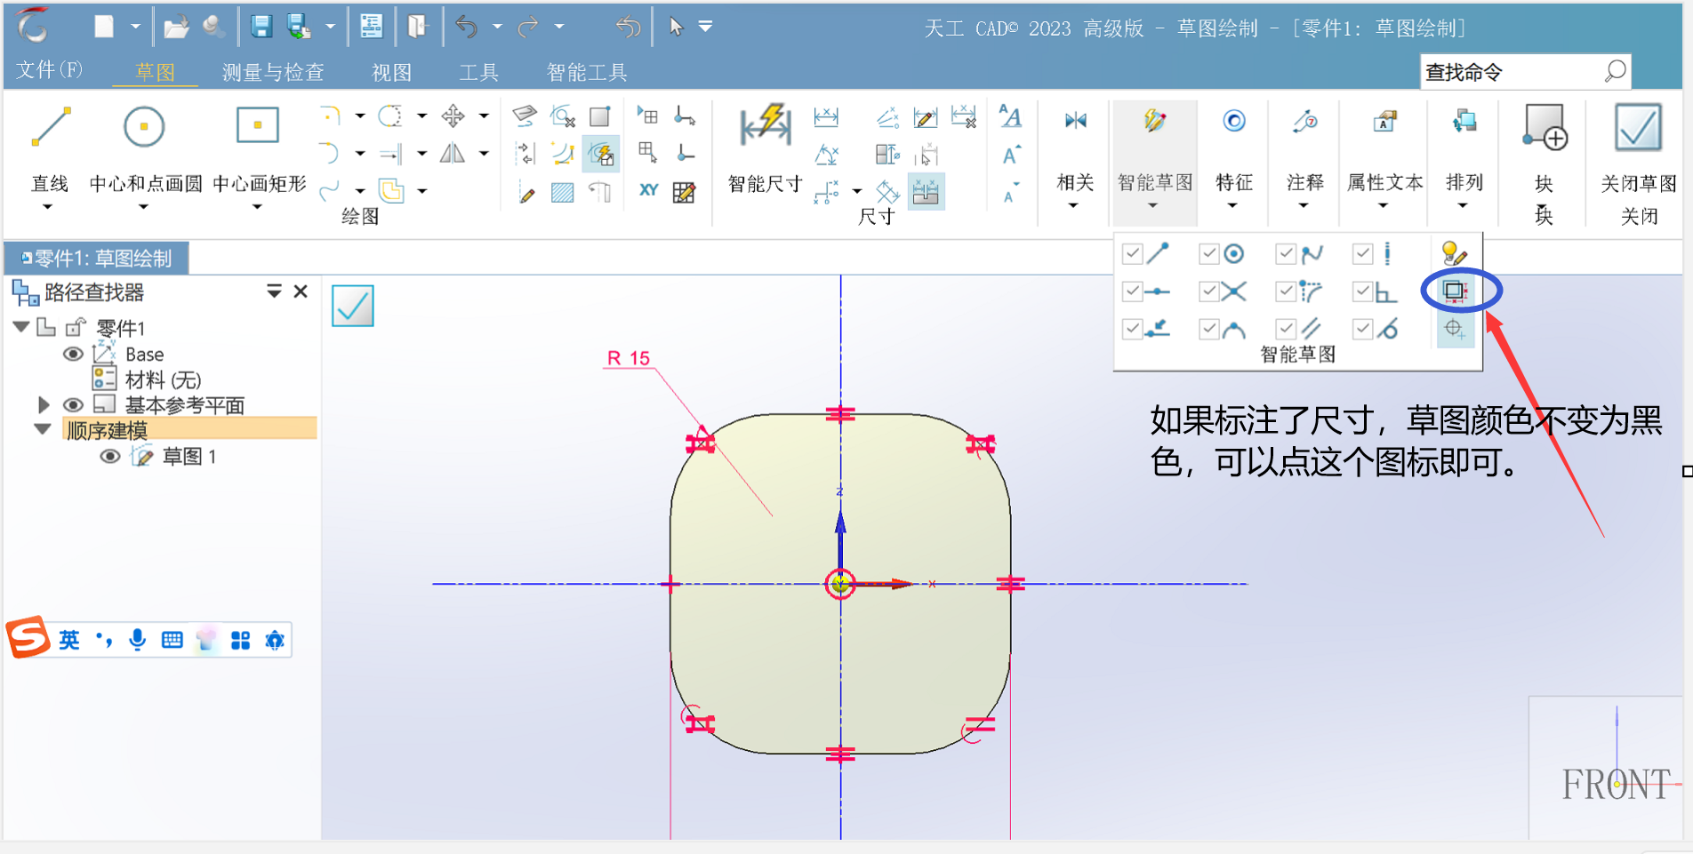Expand the 基本参考平面 tree node
The width and height of the screenshot is (1693, 854).
tap(44, 404)
